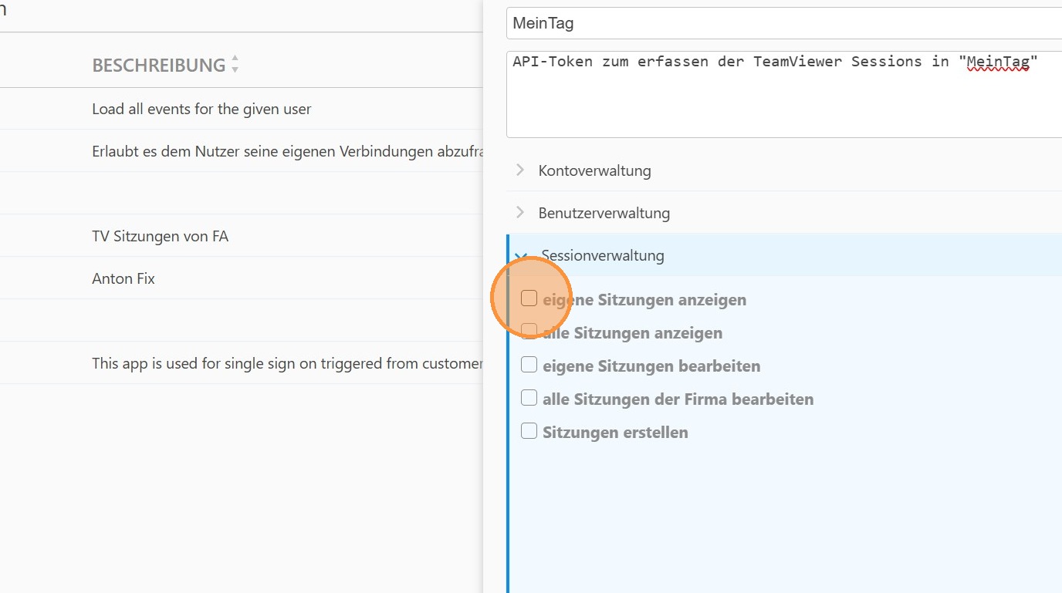
Task: Click the chevron icon next to Benutzerverwaltung
Action: tap(520, 212)
